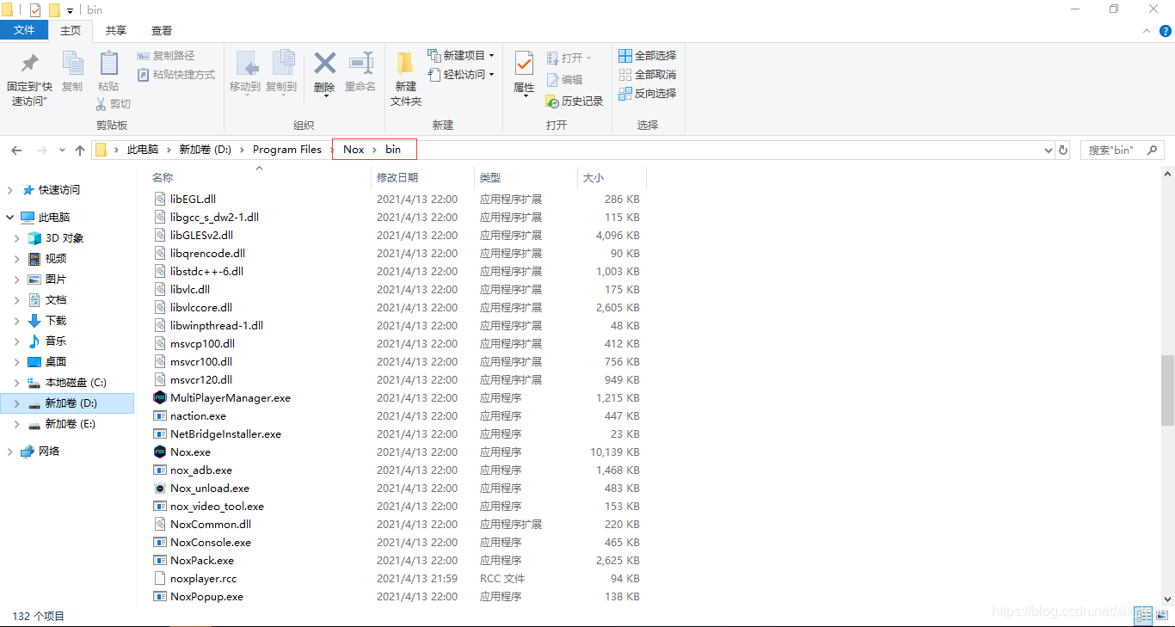Switch to the View (查看) tab
Image resolution: width=1175 pixels, height=627 pixels.
click(x=162, y=30)
